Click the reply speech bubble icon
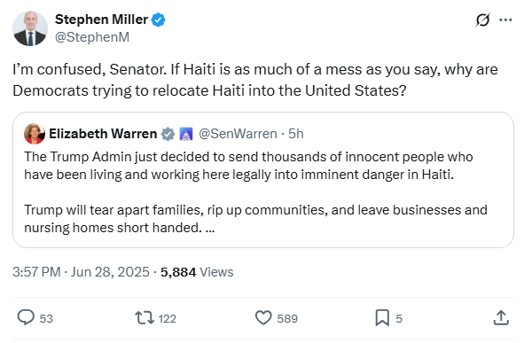Image resolution: width=524 pixels, height=343 pixels. (26, 317)
